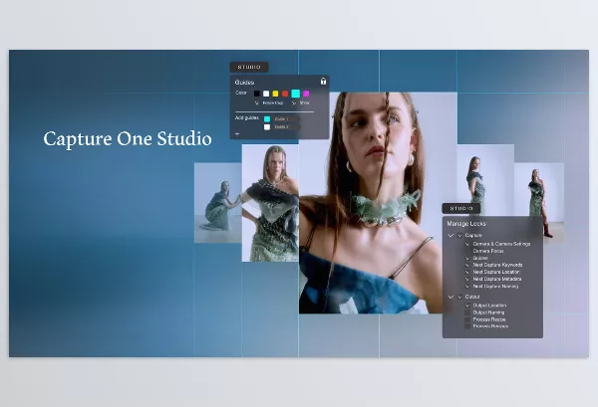Toggle Next Capture Keywords checkbox
Image resolution: width=598 pixels, height=407 pixels.
click(467, 265)
